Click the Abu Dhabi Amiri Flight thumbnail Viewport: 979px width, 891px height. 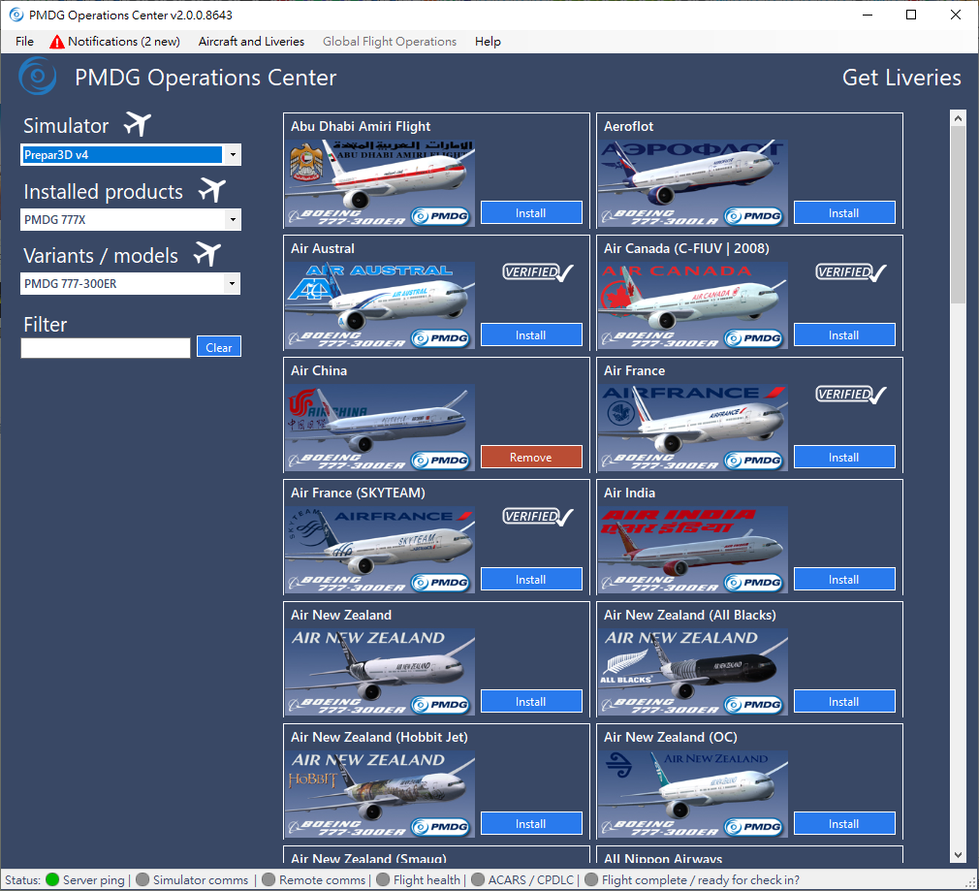[380, 183]
